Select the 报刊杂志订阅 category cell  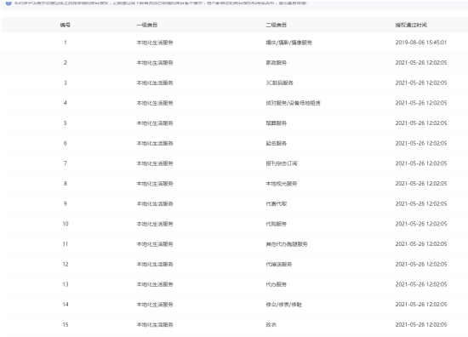pos(282,163)
